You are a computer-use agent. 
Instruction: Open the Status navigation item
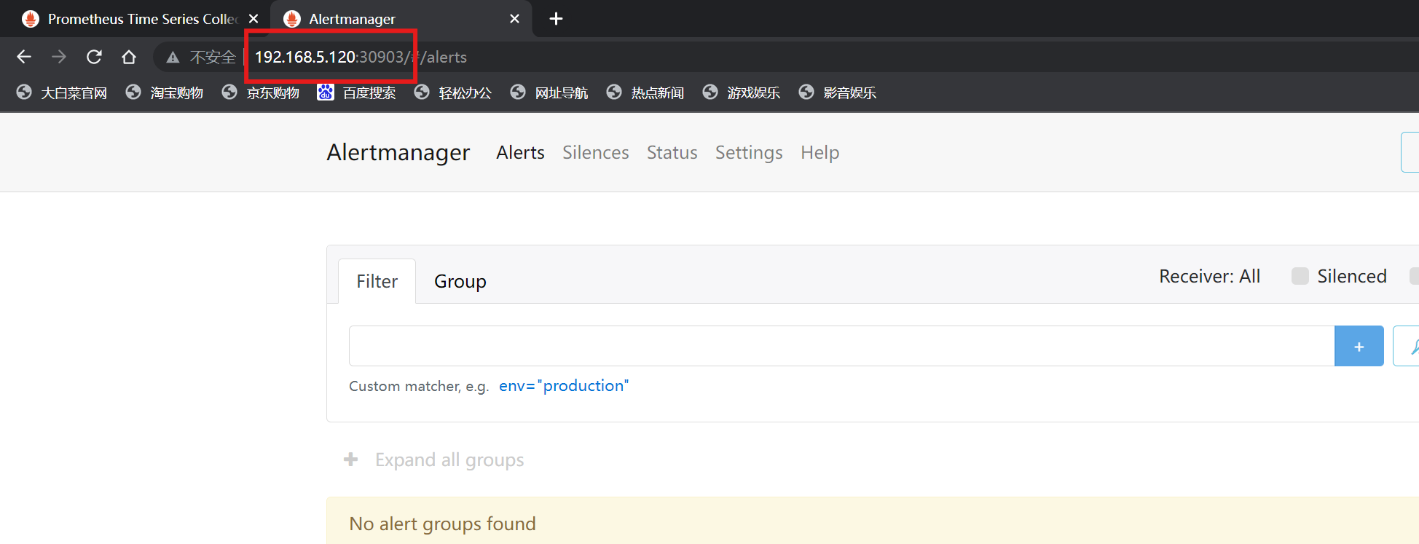672,152
